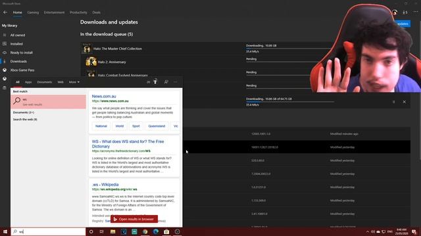Expand Search the web (9) group
421x236 pixels.
click(x=25, y=119)
